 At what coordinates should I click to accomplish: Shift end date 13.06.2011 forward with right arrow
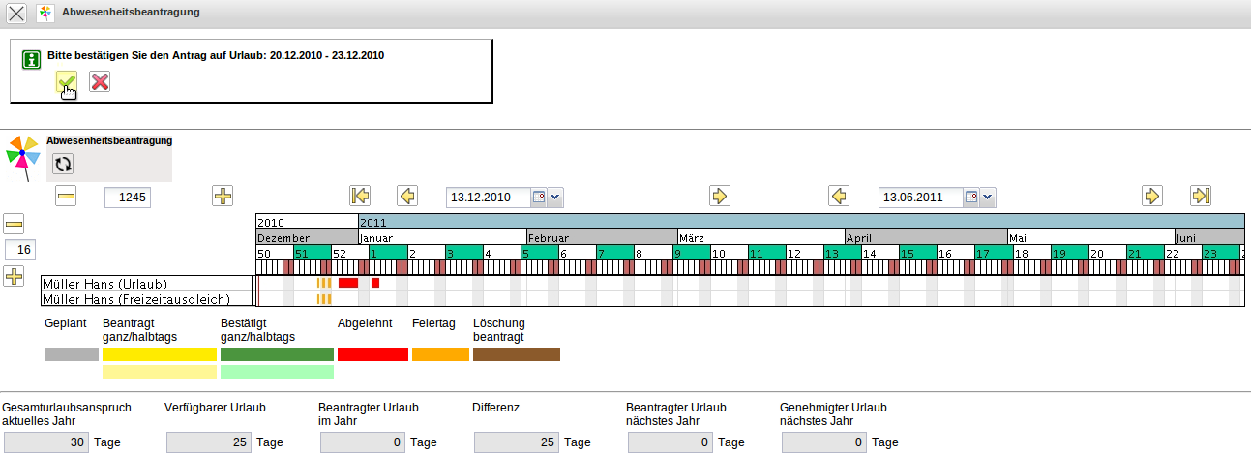1151,197
